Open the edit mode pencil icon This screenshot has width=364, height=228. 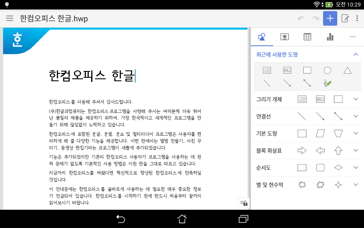point(345,19)
